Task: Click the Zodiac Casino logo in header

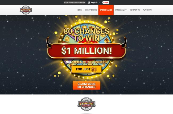Action: pos(26,10)
